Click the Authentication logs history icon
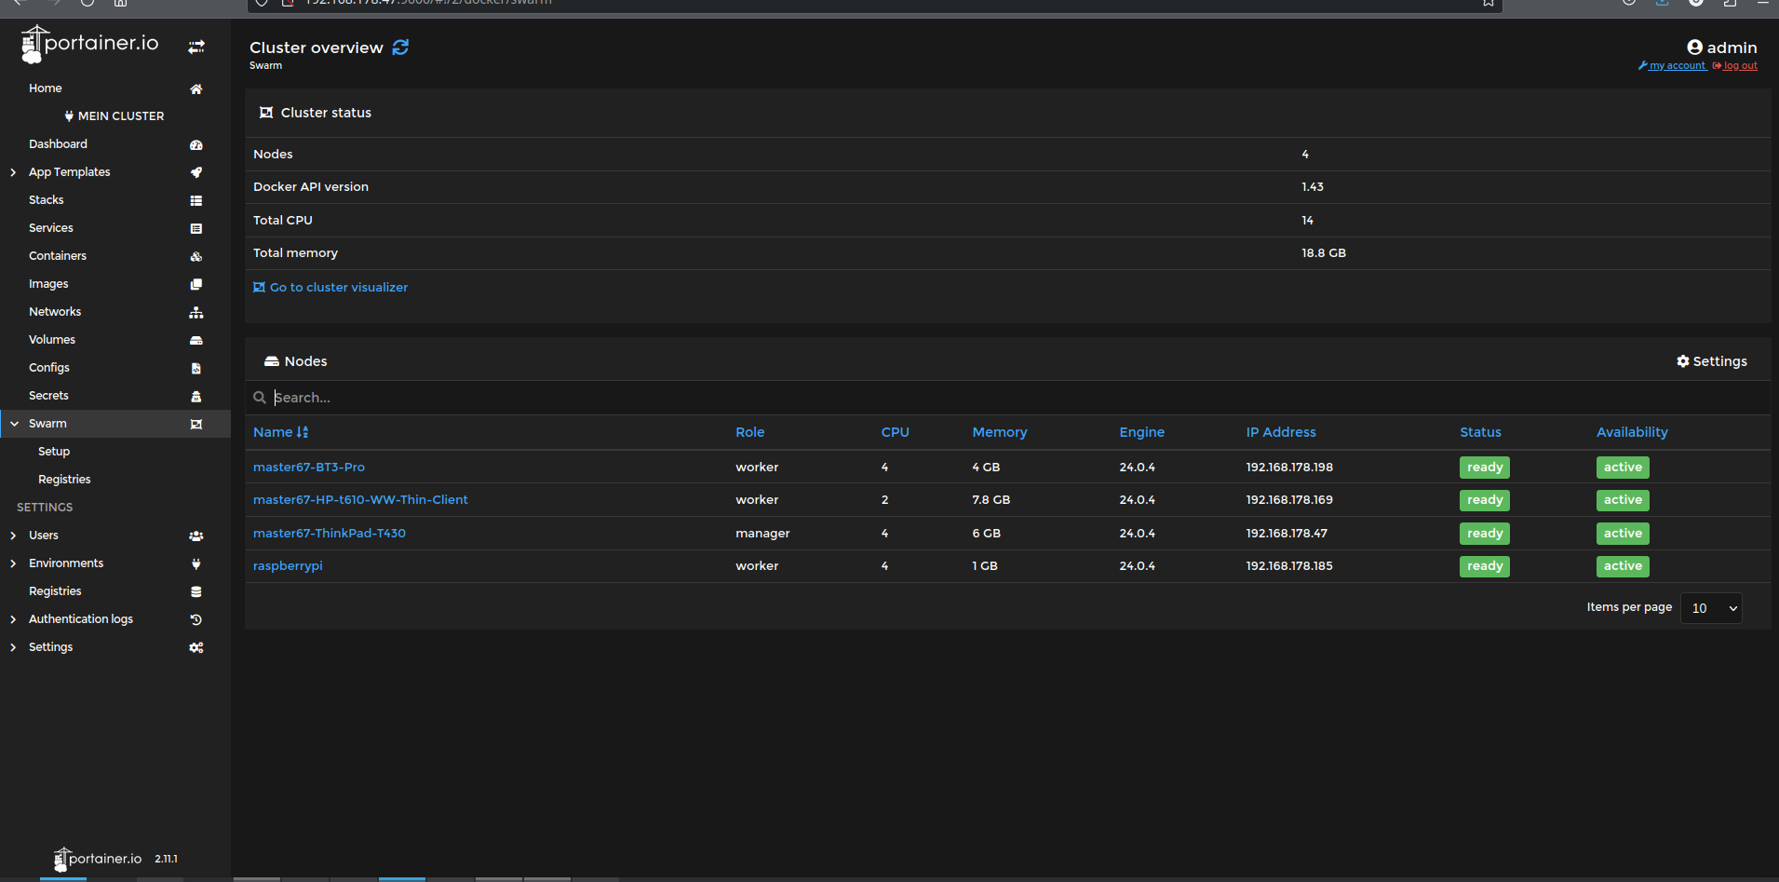 [196, 619]
